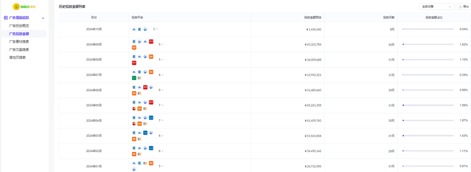Image resolution: width=471 pixels, height=172 pixels.
Task: Click the striped multicolor icon in the 2024年07月 row
Action: [x=140, y=78]
